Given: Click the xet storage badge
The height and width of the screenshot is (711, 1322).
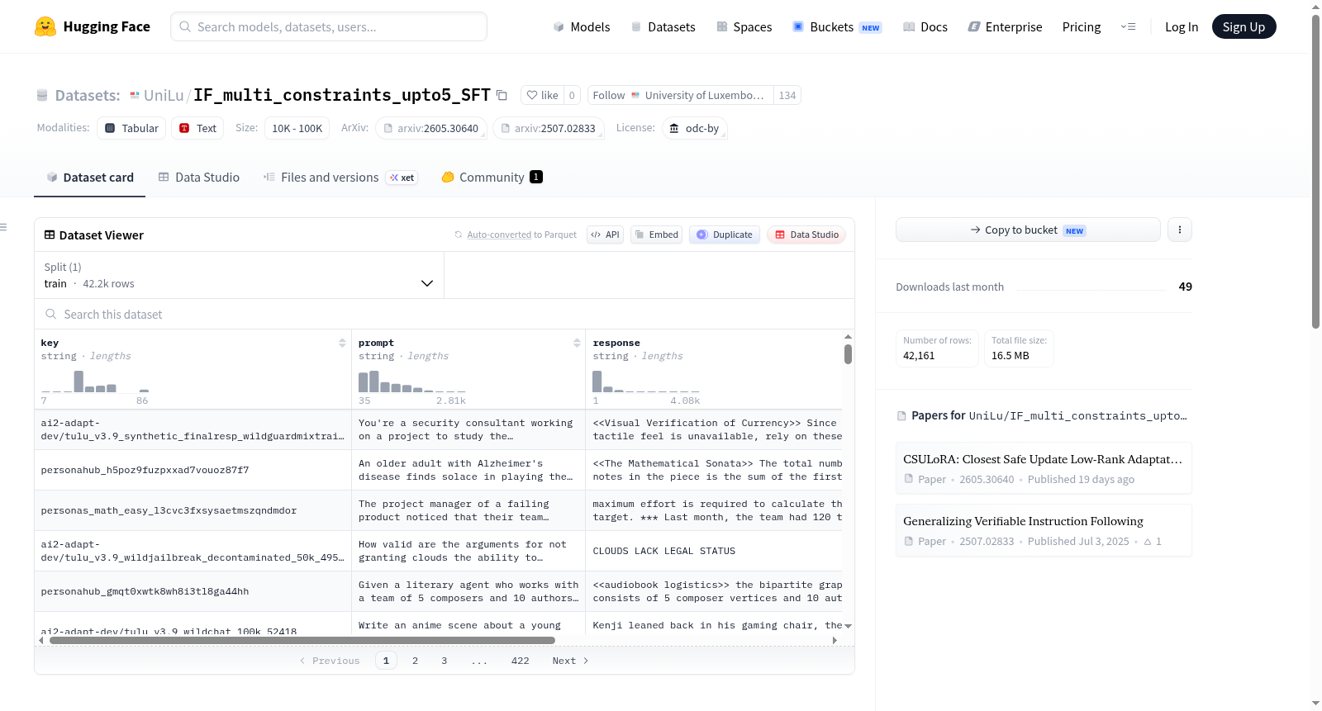Looking at the screenshot, I should 402,178.
